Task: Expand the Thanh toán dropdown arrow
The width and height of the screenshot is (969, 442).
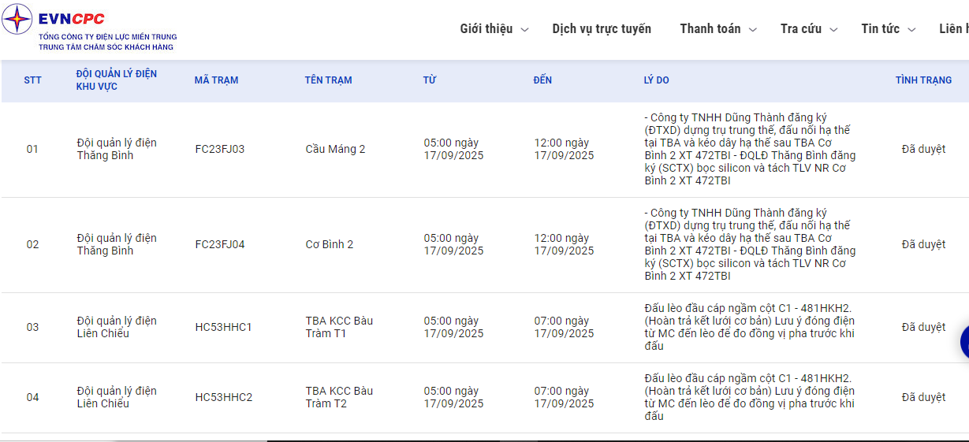Action: click(x=752, y=30)
